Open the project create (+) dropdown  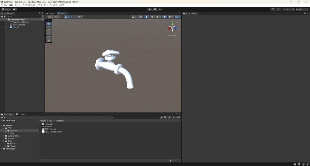[3, 117]
